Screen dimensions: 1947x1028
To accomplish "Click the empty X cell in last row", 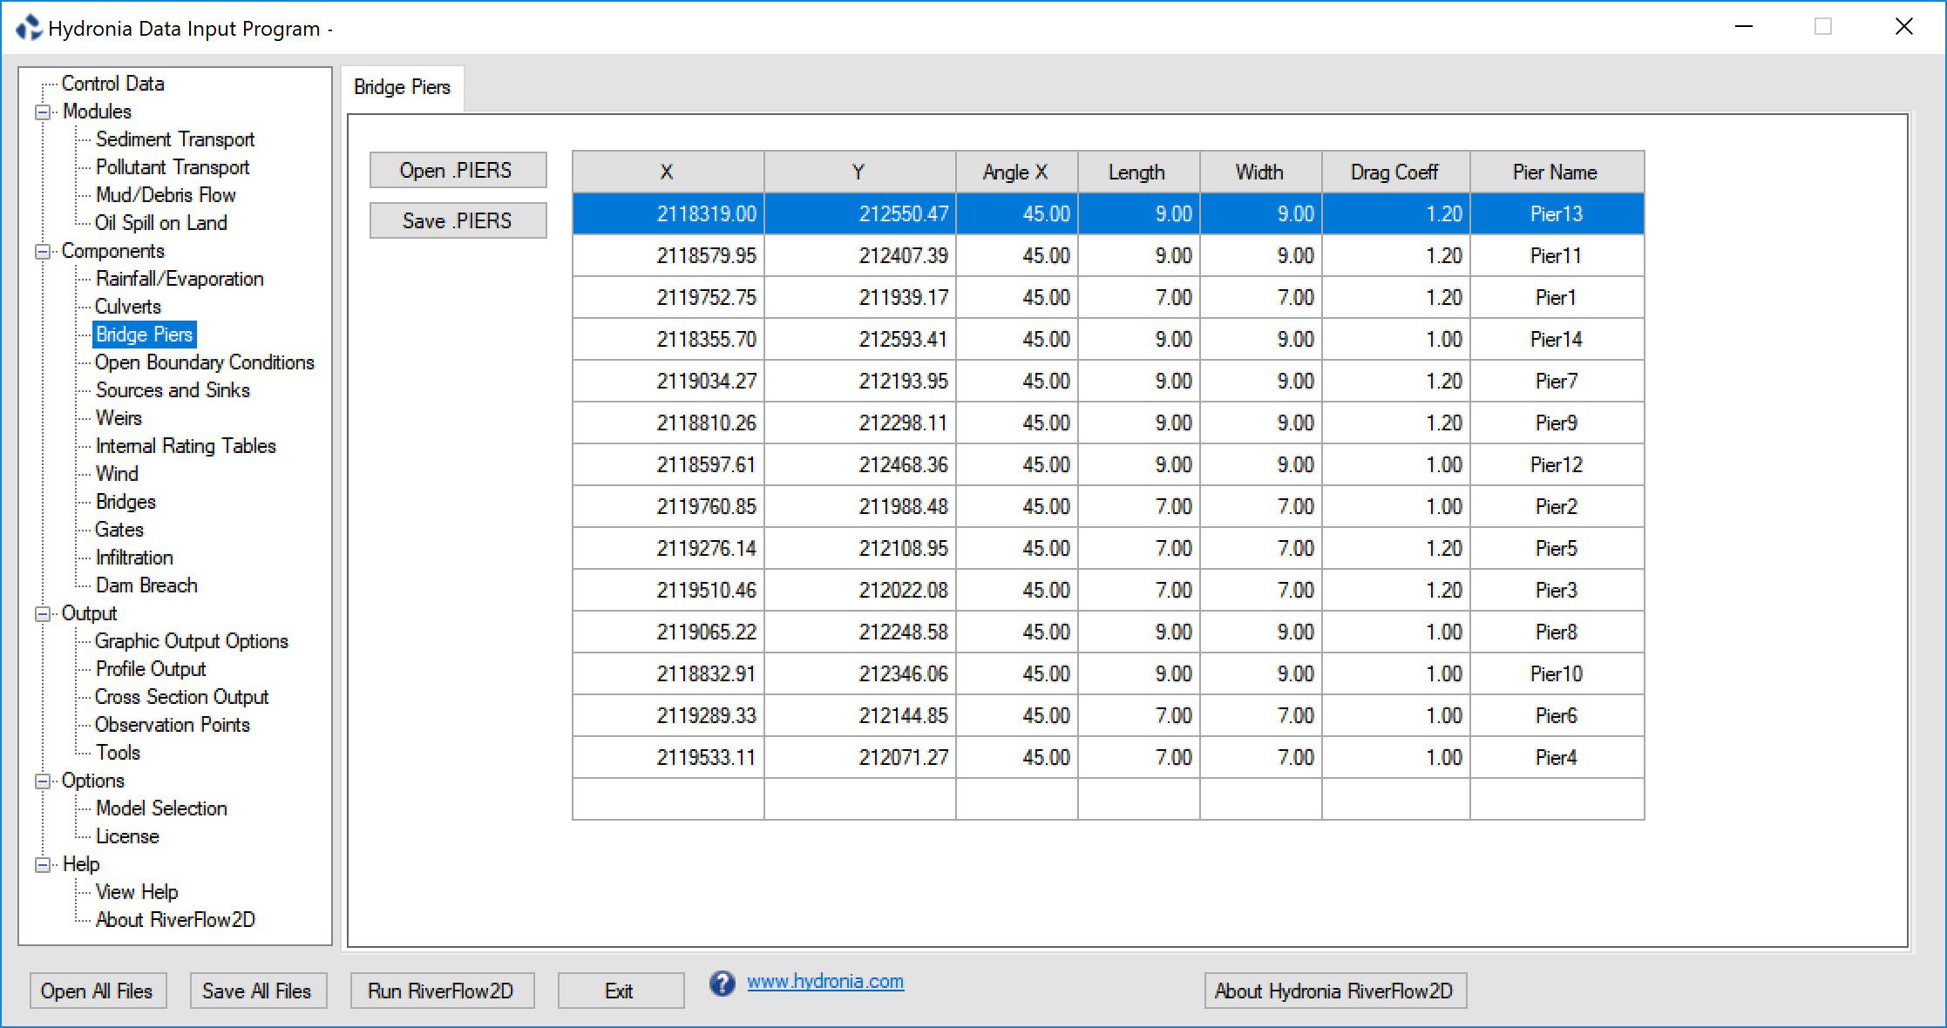I will coord(668,800).
